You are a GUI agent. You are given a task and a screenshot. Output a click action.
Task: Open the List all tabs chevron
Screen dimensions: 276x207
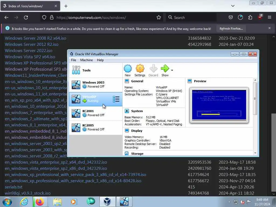pos(233,6)
